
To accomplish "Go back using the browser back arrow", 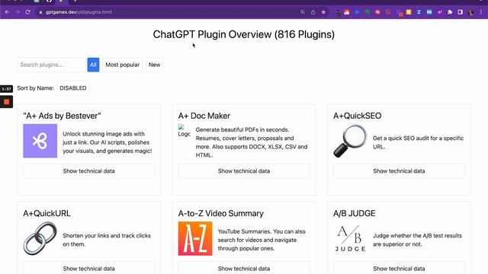I will click(7, 12).
